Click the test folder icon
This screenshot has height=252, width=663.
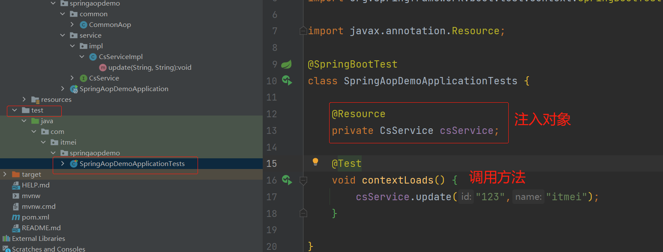(x=26, y=110)
